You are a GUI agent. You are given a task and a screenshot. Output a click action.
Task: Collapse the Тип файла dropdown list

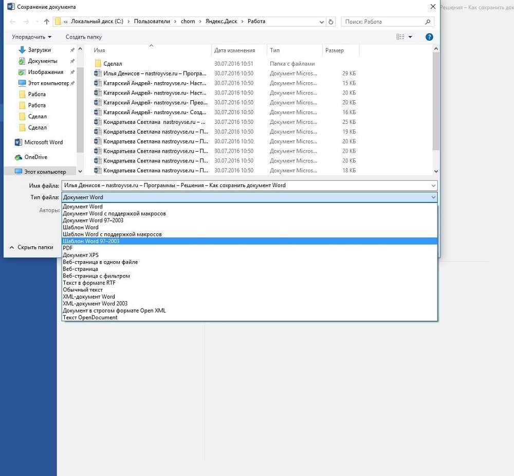[x=433, y=197]
